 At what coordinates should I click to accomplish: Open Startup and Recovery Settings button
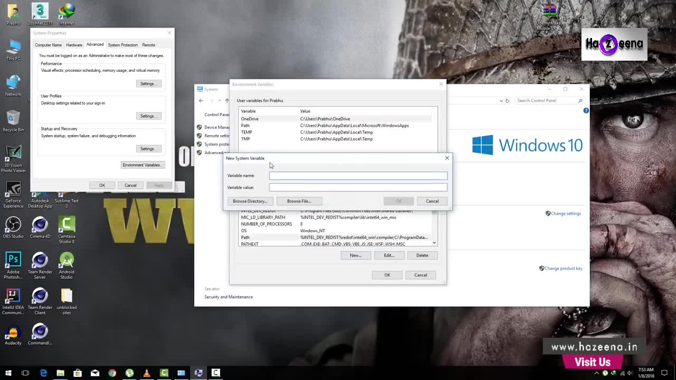point(148,149)
